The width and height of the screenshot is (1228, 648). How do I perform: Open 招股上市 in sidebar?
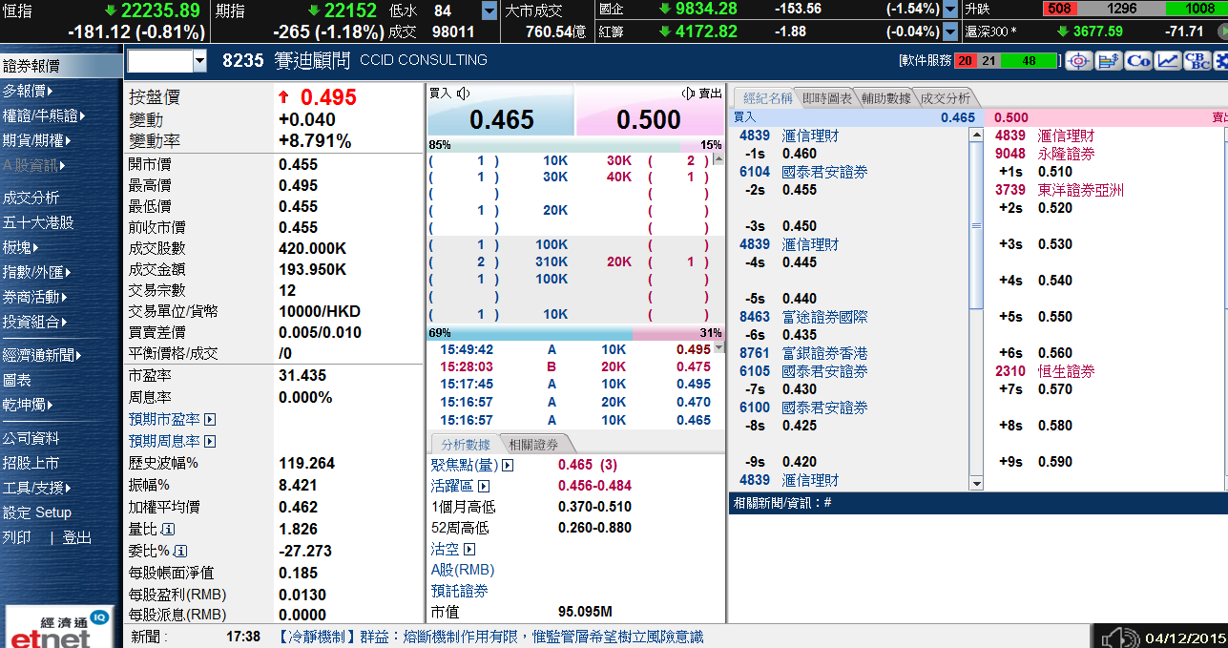(31, 463)
